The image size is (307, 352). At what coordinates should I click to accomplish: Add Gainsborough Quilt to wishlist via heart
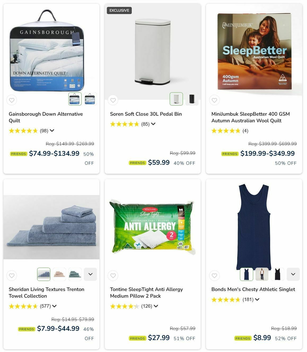coord(12,100)
